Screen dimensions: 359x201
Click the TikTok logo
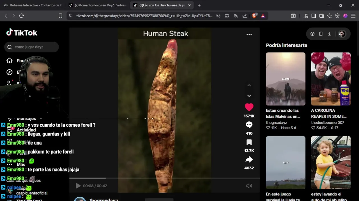22,33
